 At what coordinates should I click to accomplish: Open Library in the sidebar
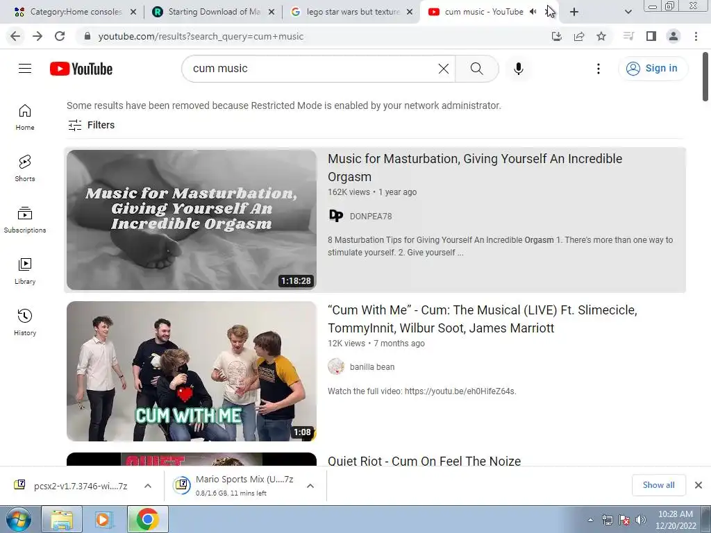tap(25, 271)
